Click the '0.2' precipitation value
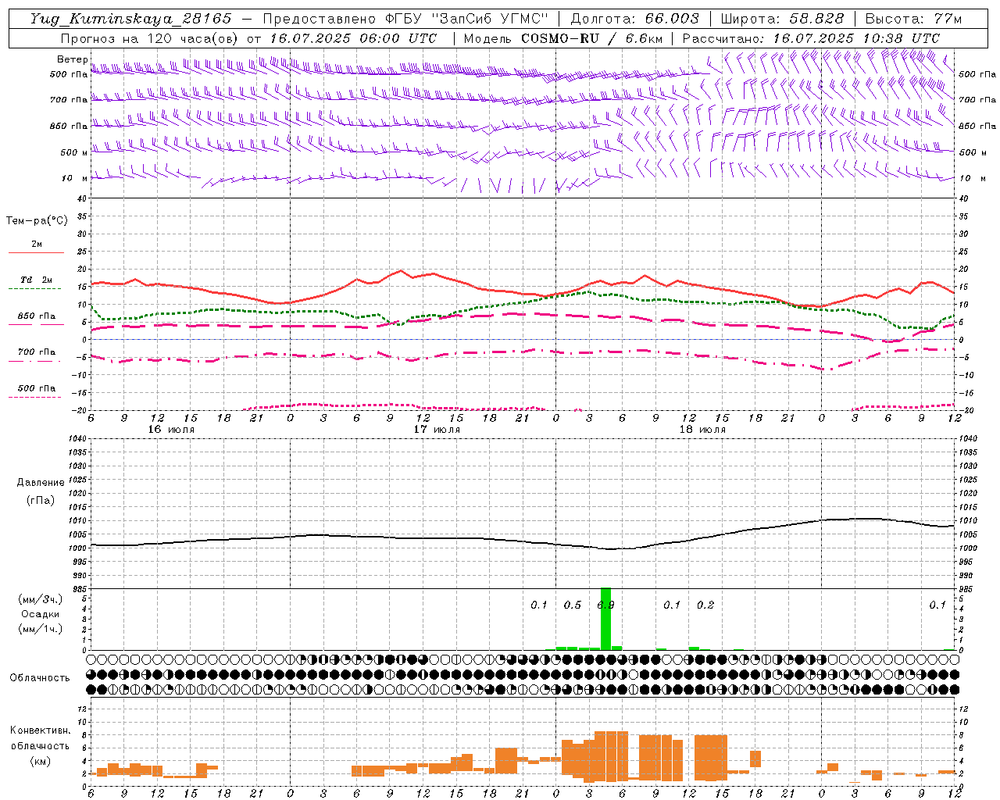Viewport: 1000px width, 800px height. click(x=705, y=605)
